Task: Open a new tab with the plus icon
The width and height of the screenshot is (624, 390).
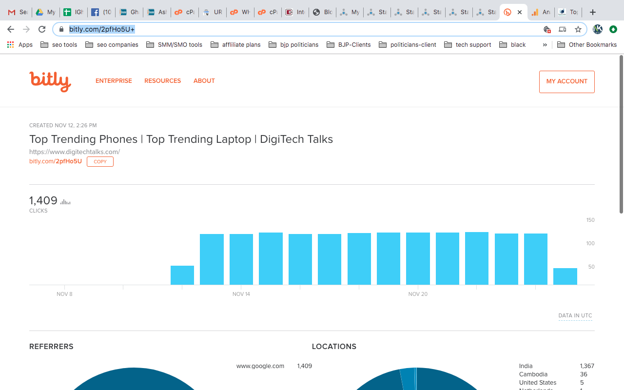Action: [x=593, y=12]
